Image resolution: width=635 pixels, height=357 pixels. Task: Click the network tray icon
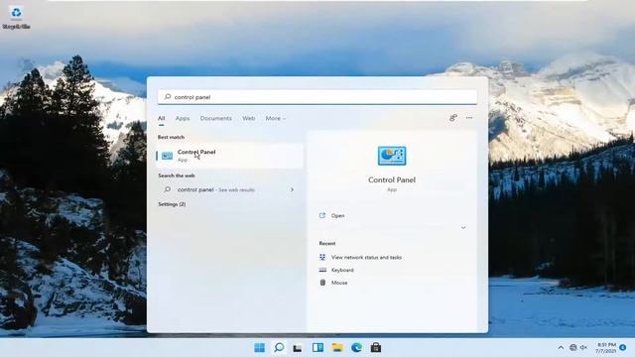573,348
